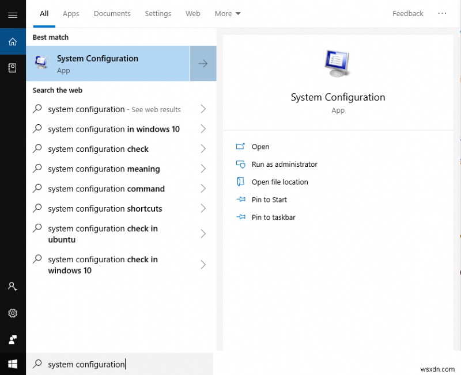461x375 pixels.
Task: Open the Feedback option
Action: 407,13
